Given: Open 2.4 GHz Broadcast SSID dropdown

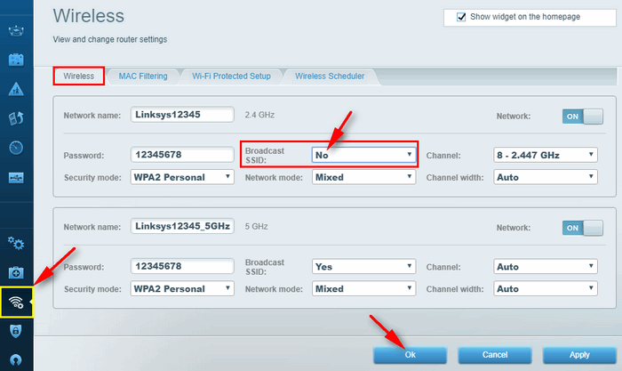Looking at the screenshot, I should pyautogui.click(x=364, y=155).
